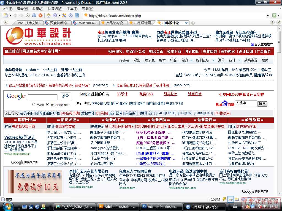Switch to the ProE技术交流 tab

(28, 23)
